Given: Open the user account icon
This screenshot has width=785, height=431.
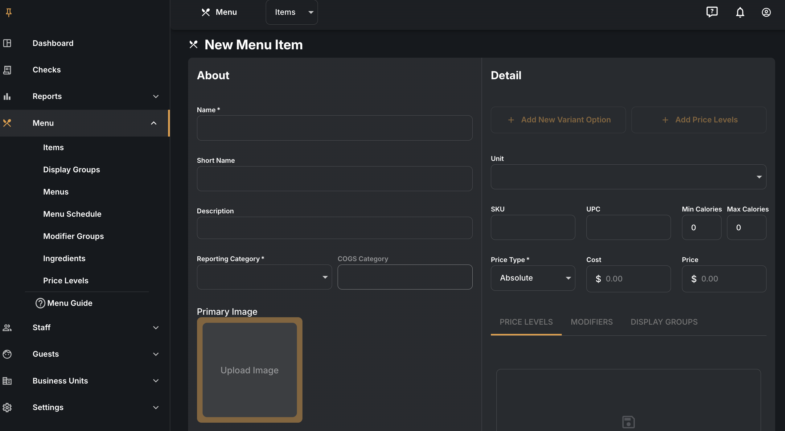Looking at the screenshot, I should point(766,12).
